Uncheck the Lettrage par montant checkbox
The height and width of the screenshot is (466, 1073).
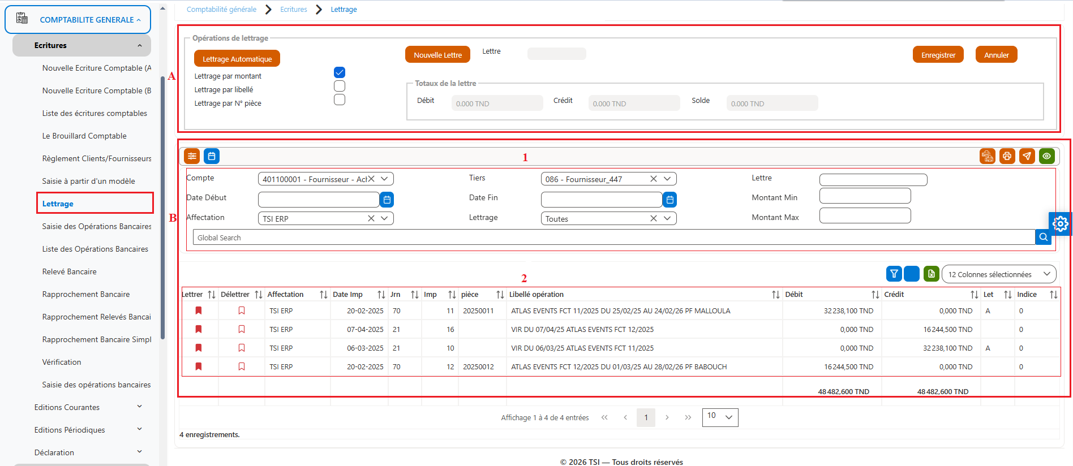(x=340, y=72)
